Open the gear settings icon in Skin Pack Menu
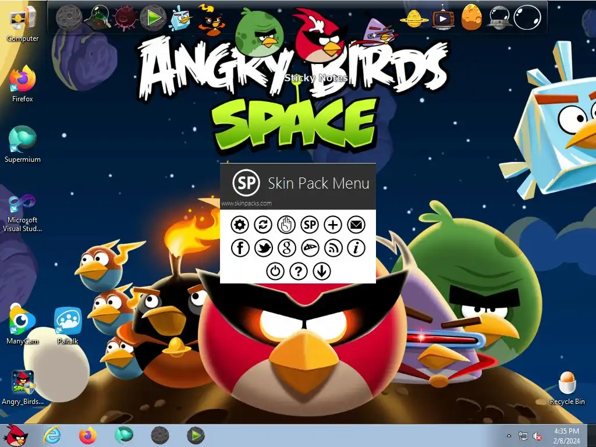The image size is (596, 447). [x=240, y=225]
